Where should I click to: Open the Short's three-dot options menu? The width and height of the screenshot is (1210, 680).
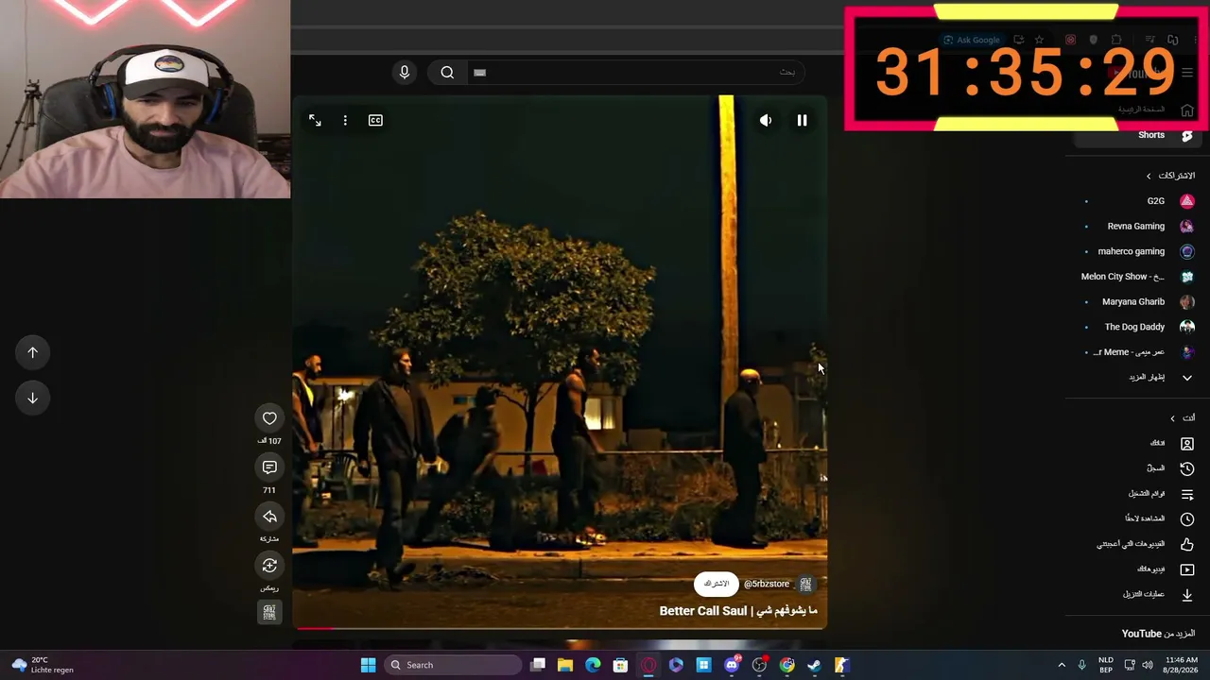point(345,120)
